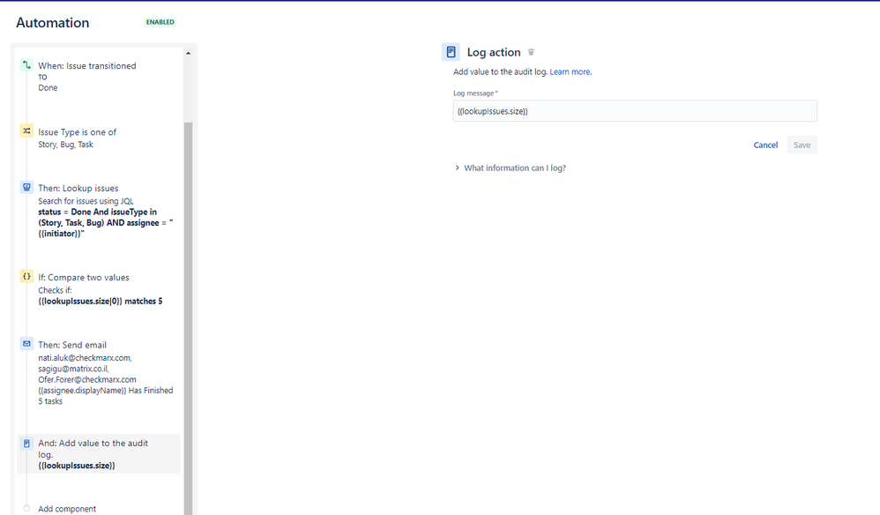Screen dimensions: 880x515
Task: Click the scroll up arrow in rule panel
Action: [x=188, y=53]
